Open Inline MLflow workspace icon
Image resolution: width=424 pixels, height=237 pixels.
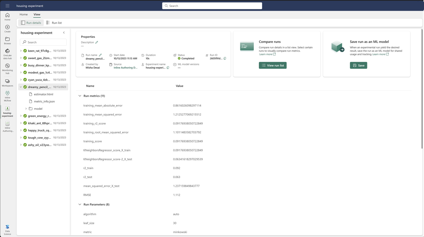point(7,96)
